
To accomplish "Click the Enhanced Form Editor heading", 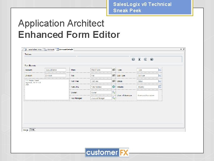I will pyautogui.click(x=69, y=35).
